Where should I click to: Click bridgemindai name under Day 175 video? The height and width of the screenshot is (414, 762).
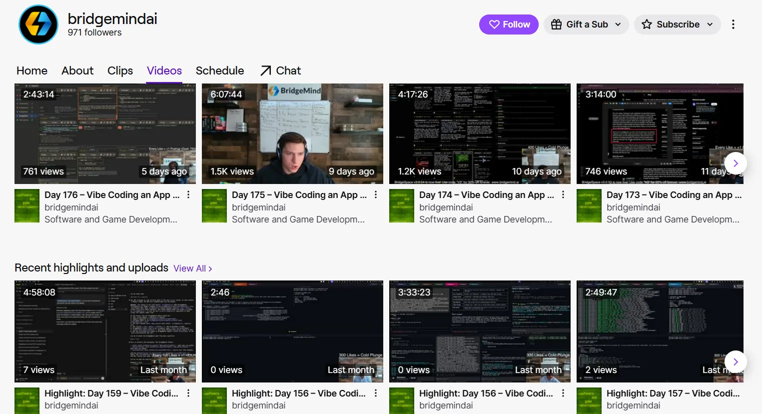pos(259,207)
